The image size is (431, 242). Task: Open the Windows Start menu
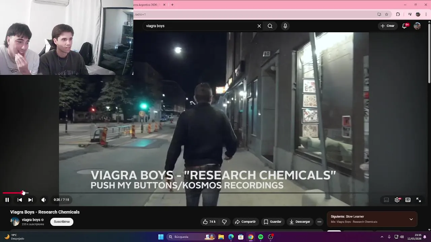[161, 237]
